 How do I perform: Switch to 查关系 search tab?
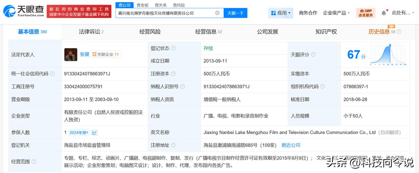161,5
